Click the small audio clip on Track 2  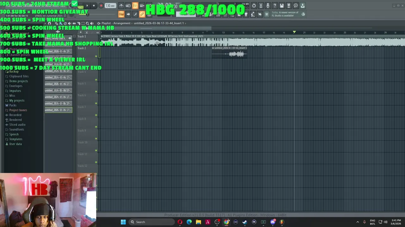(x=229, y=52)
